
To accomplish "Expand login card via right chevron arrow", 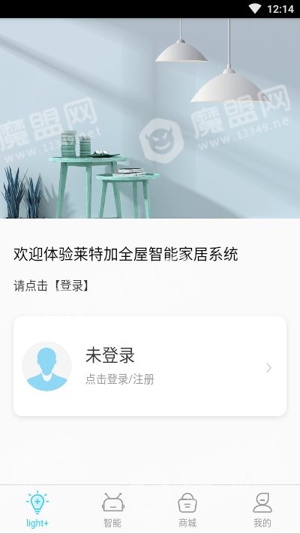I will coord(268,368).
